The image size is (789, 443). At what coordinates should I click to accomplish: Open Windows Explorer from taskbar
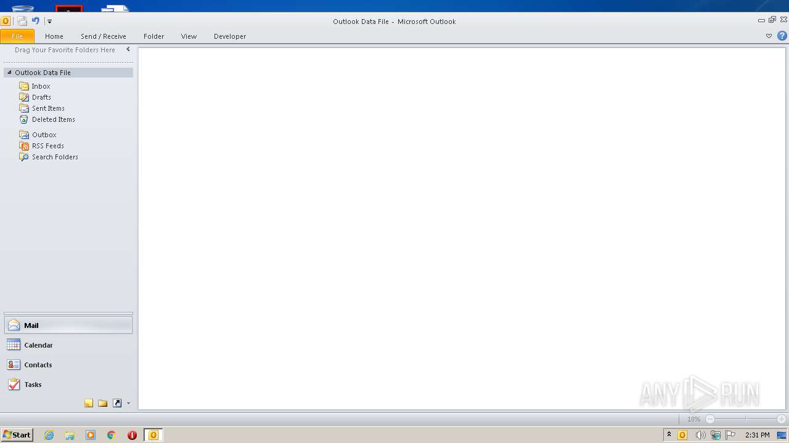pos(70,435)
